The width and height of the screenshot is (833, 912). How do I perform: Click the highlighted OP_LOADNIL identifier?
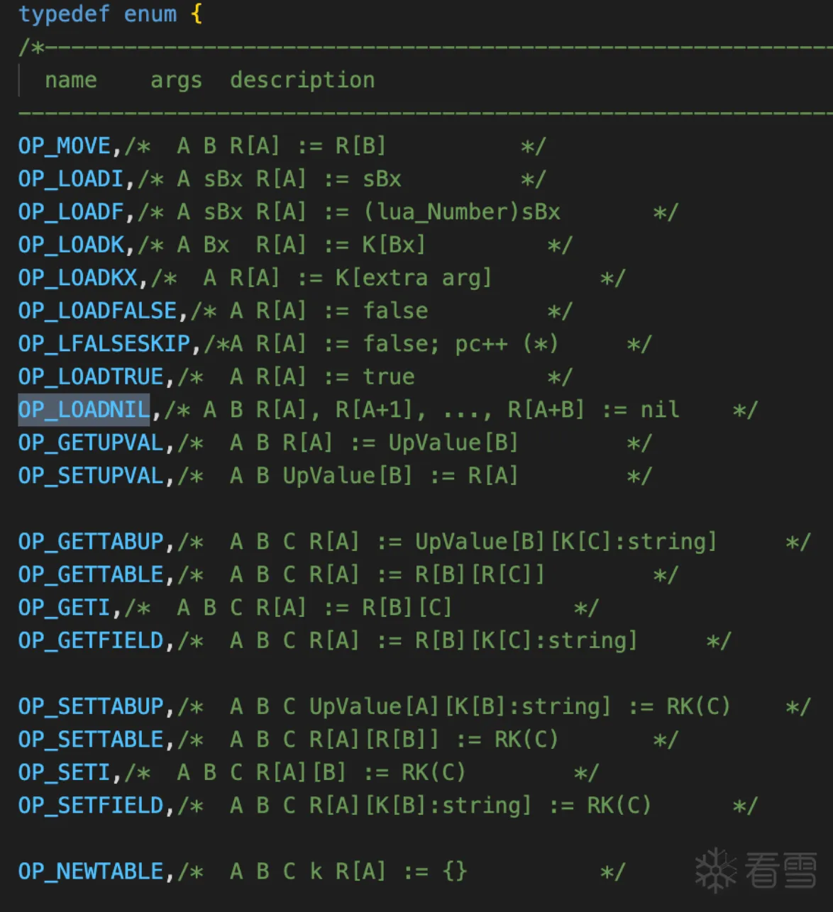[x=84, y=409]
